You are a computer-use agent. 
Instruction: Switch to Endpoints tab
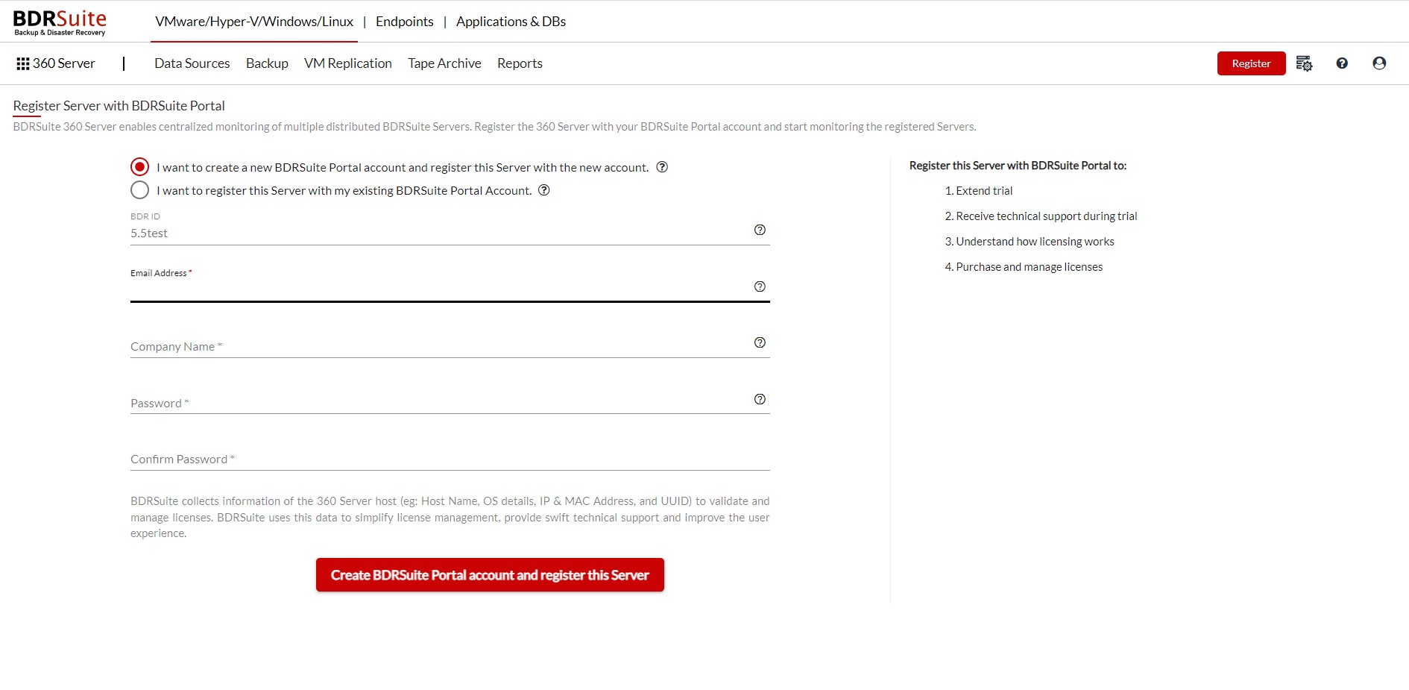click(x=404, y=22)
